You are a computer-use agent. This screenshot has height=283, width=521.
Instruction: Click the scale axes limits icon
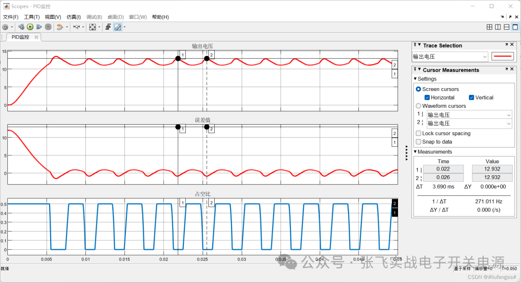(92, 27)
